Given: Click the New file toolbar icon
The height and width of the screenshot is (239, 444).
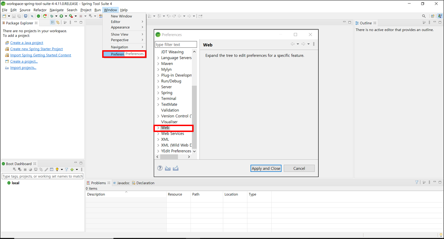Looking at the screenshot, I should (4, 16).
